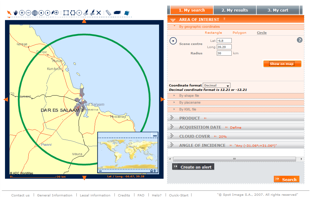
Task: Choose the Circle coordinate mode
Action: tap(262, 33)
